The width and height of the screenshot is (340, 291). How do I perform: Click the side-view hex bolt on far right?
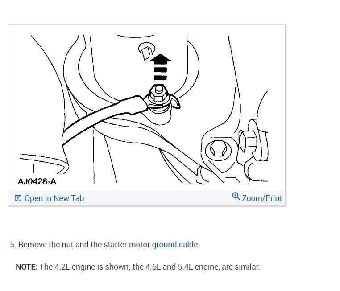248,141
